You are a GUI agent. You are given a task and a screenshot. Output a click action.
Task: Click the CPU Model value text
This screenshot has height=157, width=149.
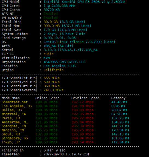(84, 2)
